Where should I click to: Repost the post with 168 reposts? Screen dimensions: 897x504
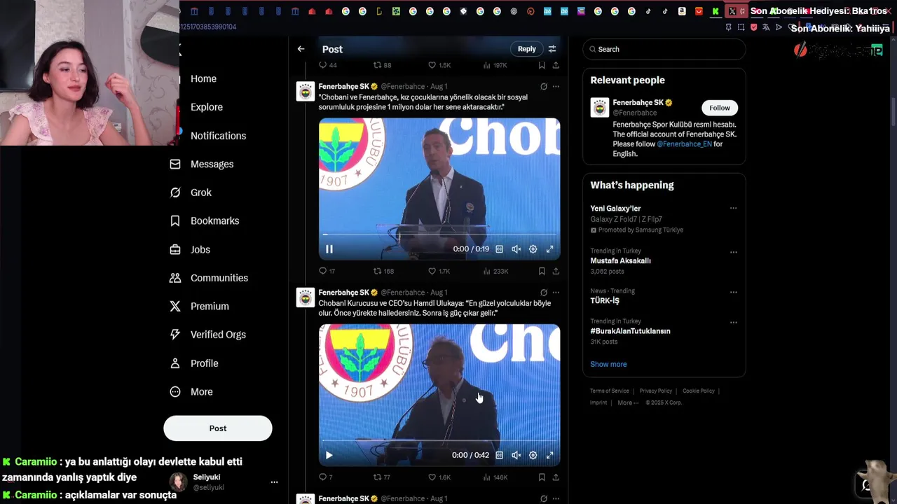point(383,271)
